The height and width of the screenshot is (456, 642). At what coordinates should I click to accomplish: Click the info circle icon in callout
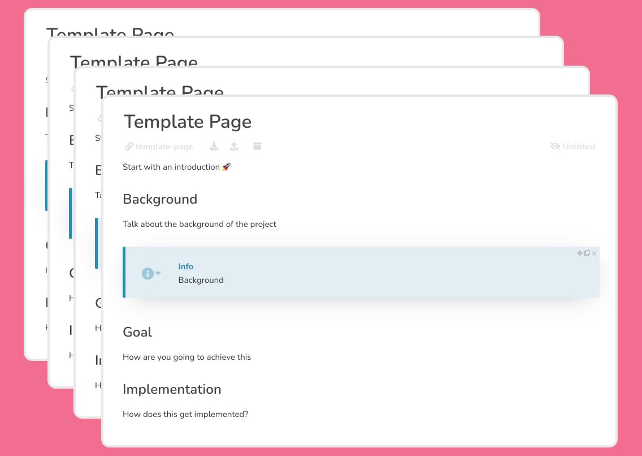147,274
